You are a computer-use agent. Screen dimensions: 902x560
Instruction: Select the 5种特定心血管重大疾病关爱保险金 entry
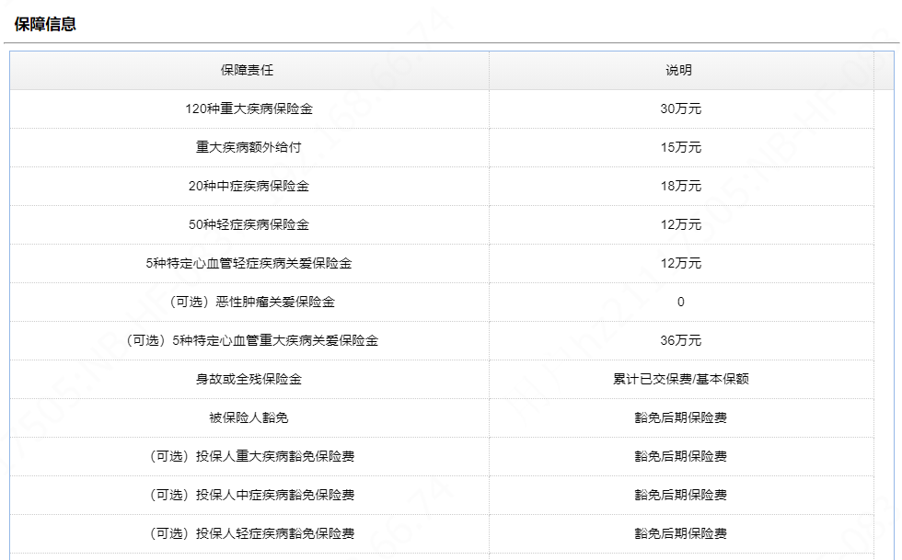click(x=249, y=339)
